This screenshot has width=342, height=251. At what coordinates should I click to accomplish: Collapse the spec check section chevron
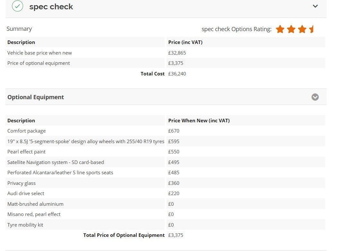[x=315, y=6]
